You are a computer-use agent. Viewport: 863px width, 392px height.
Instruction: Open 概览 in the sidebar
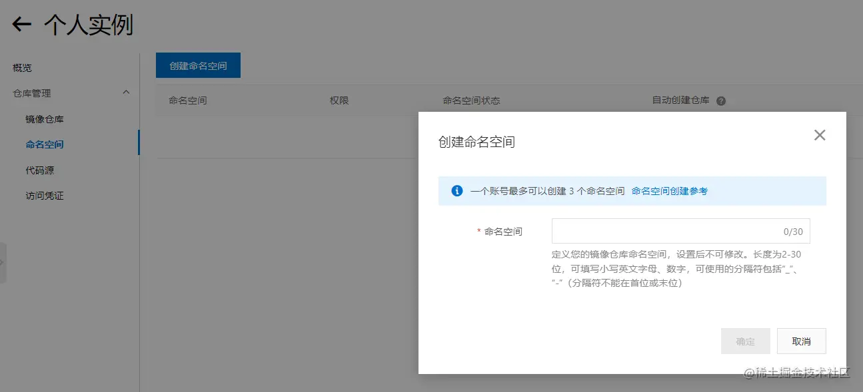pos(22,68)
